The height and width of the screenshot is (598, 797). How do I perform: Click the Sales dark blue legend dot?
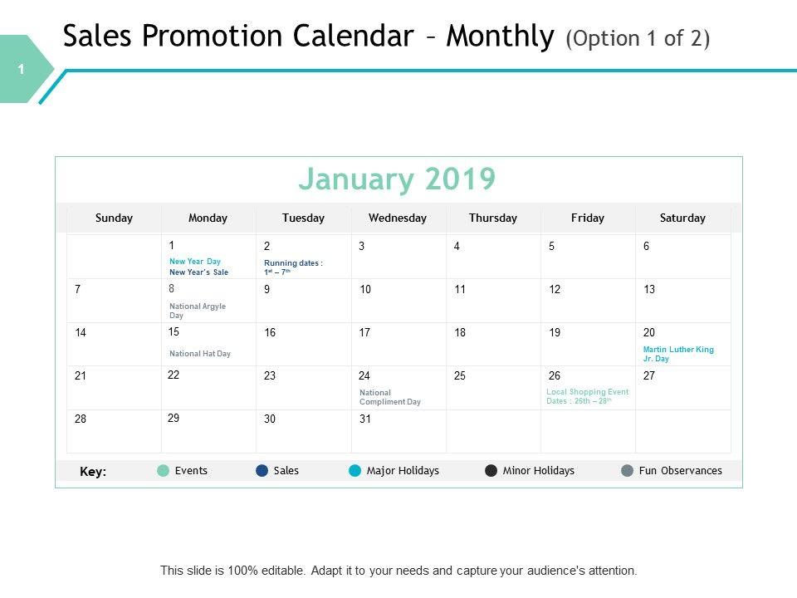pos(262,471)
